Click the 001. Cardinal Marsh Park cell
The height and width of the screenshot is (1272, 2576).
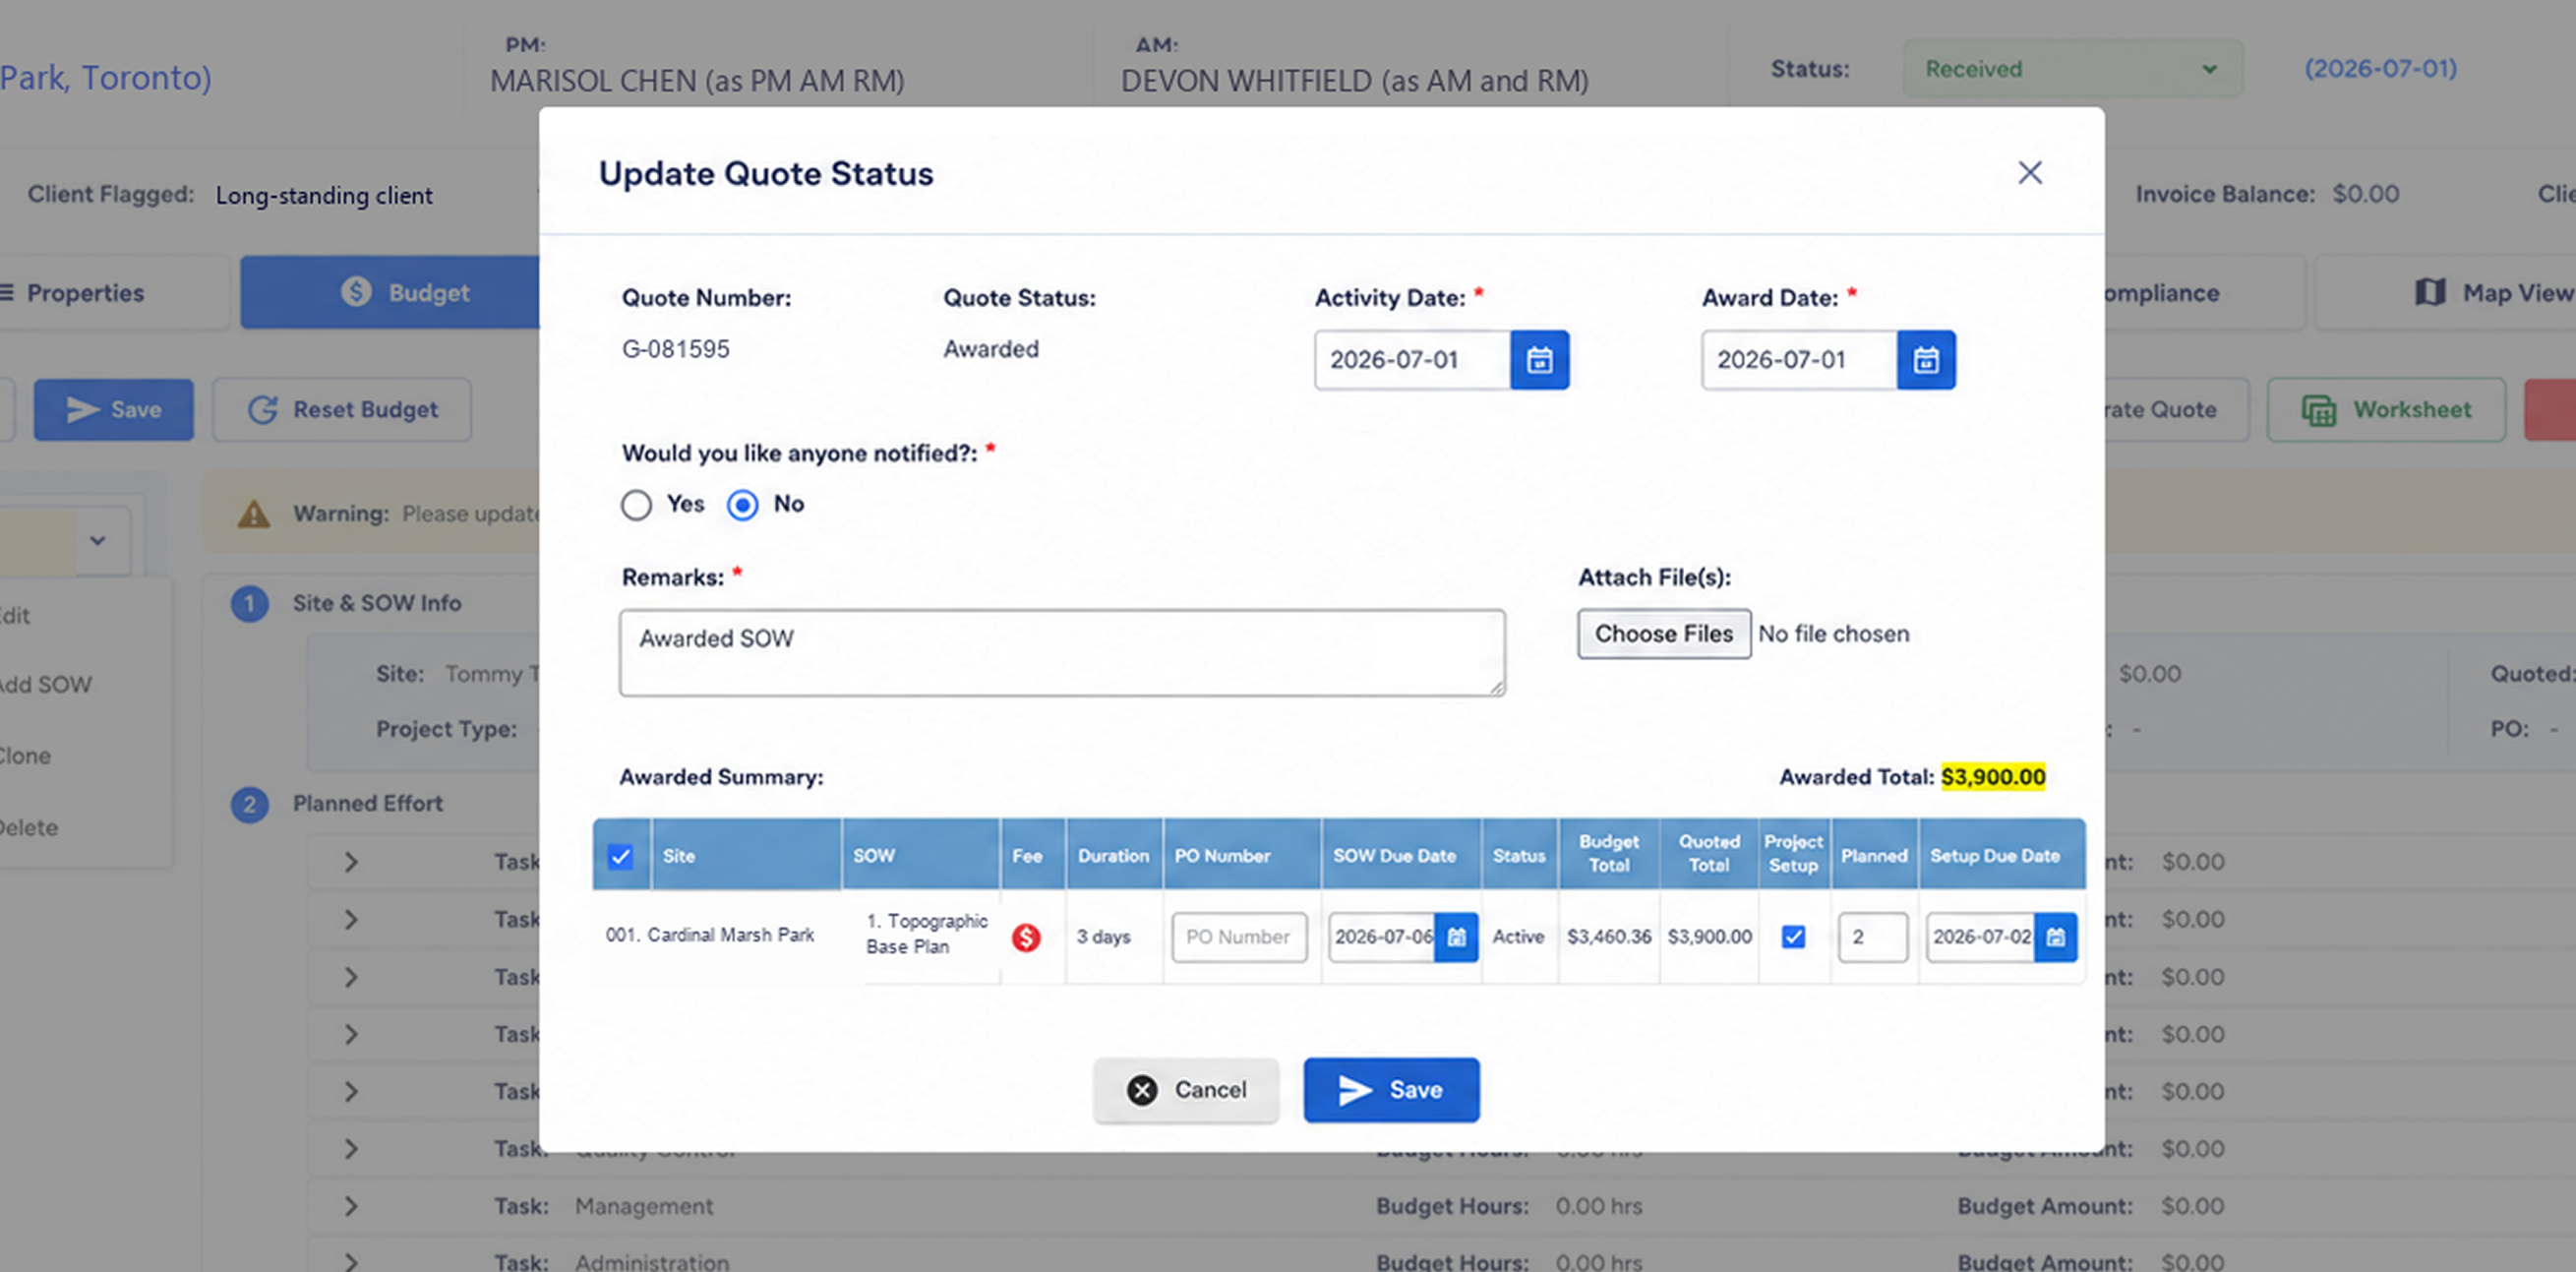pyautogui.click(x=710, y=935)
